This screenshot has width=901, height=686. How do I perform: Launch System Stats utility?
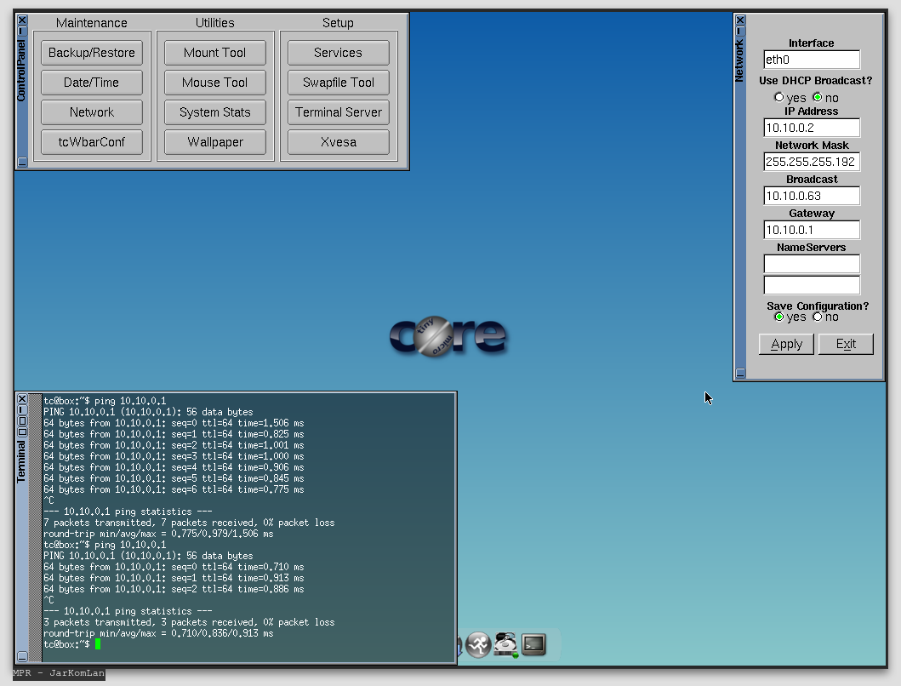pyautogui.click(x=215, y=112)
